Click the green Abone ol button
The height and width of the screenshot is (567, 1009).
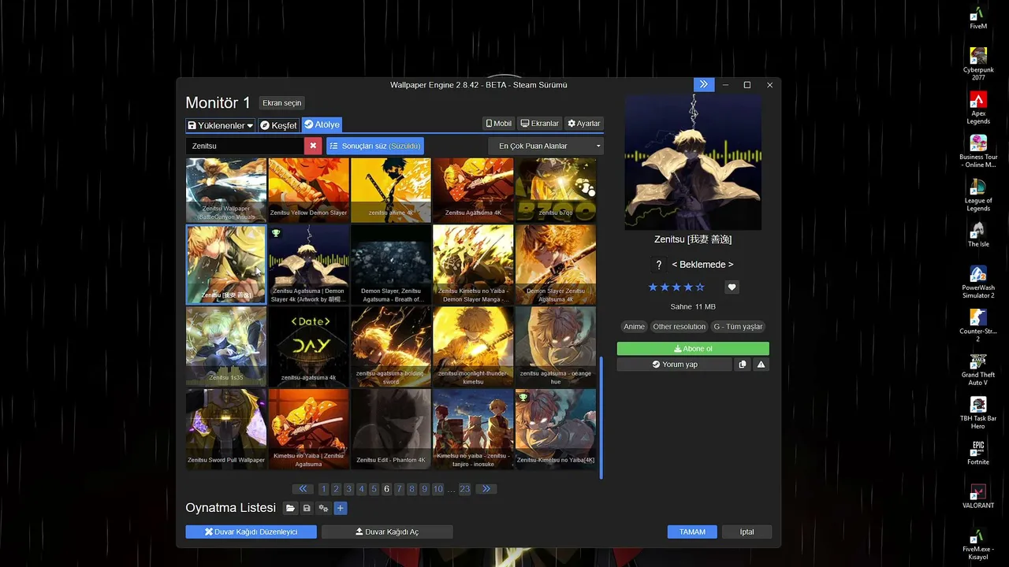pyautogui.click(x=693, y=349)
